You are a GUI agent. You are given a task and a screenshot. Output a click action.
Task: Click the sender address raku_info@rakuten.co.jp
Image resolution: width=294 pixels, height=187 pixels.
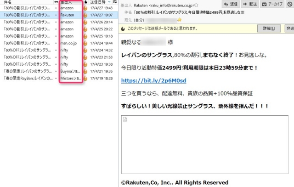click(x=171, y=5)
